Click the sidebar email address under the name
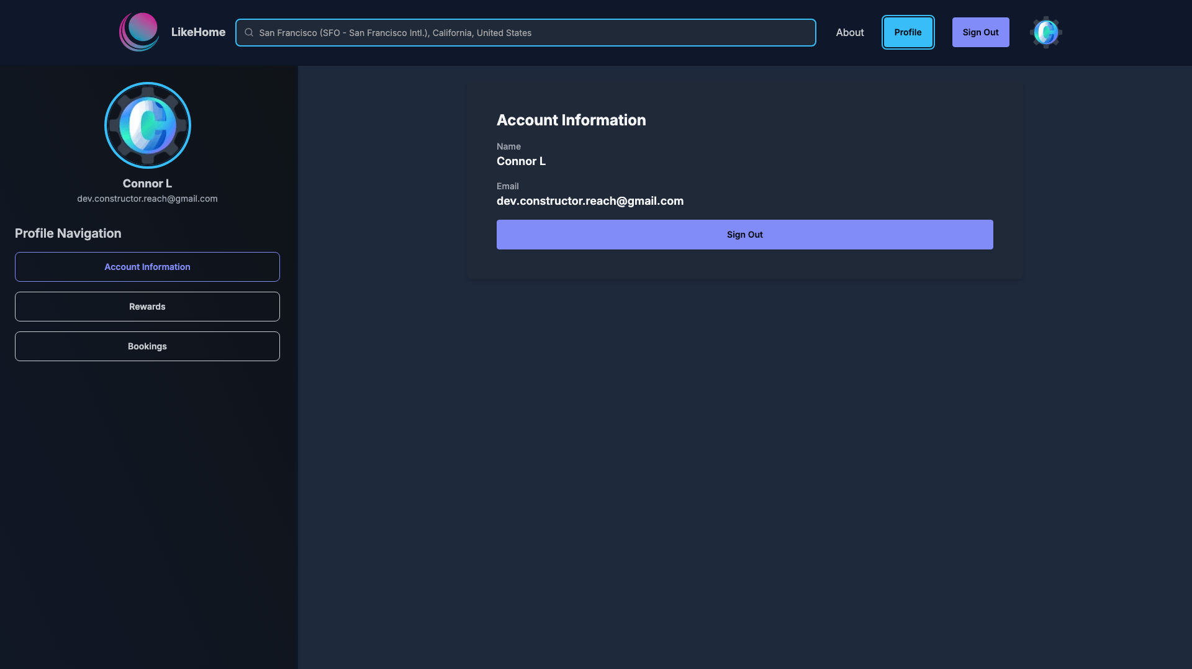Viewport: 1192px width, 669px height. point(147,199)
